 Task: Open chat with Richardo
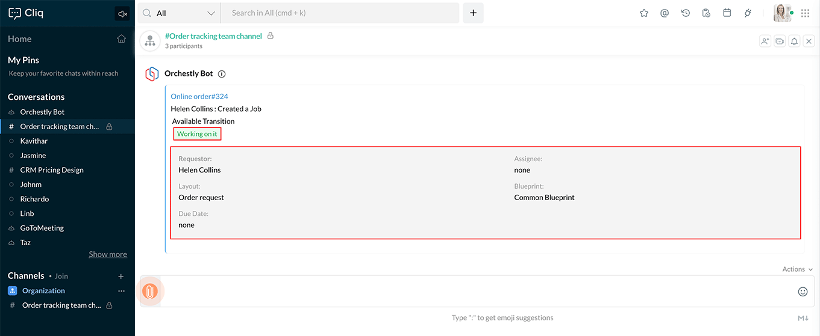point(34,199)
